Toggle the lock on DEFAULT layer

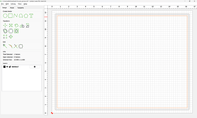10,67
